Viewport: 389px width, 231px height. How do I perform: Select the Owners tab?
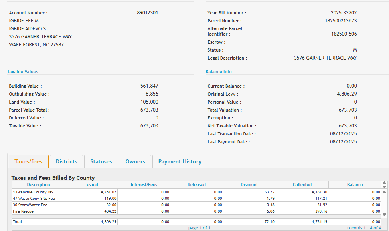click(x=135, y=161)
